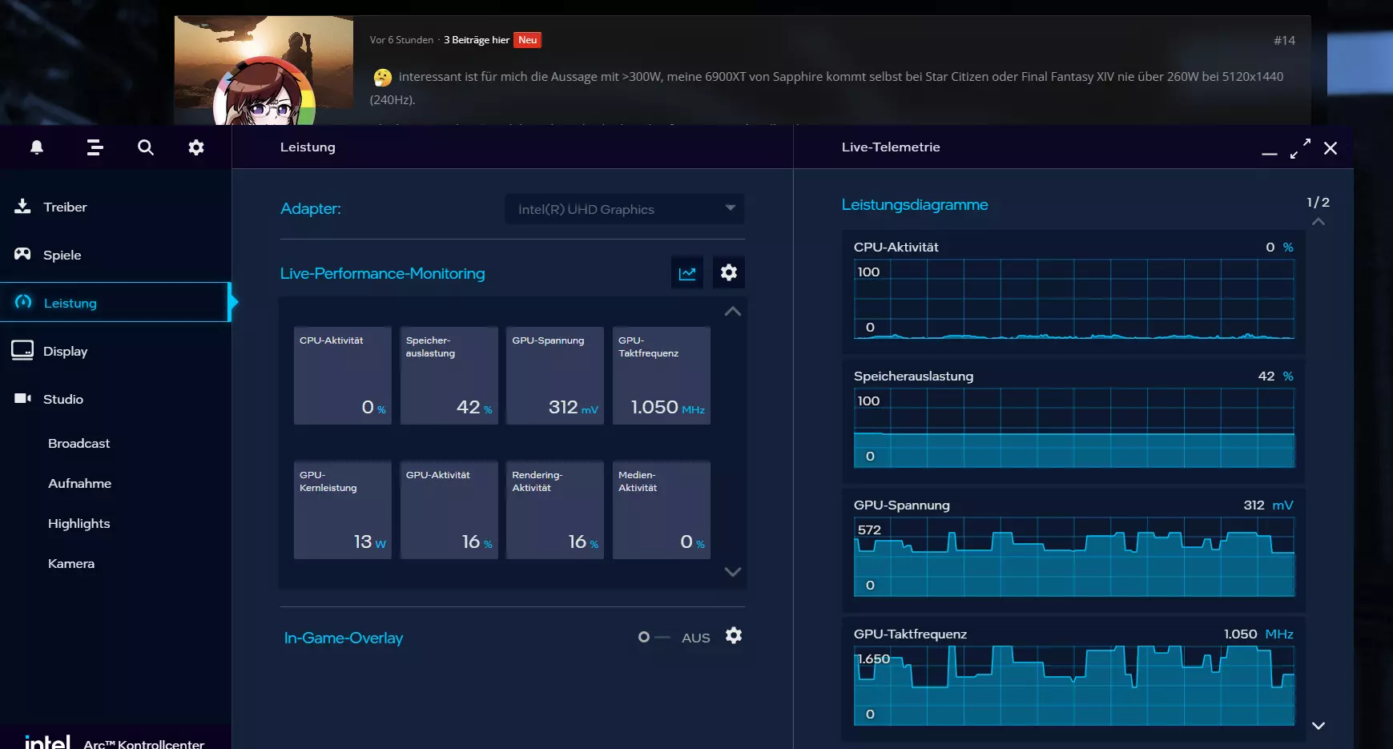
Task: Select the GPU-Kernleistung metric tile
Action: [343, 510]
